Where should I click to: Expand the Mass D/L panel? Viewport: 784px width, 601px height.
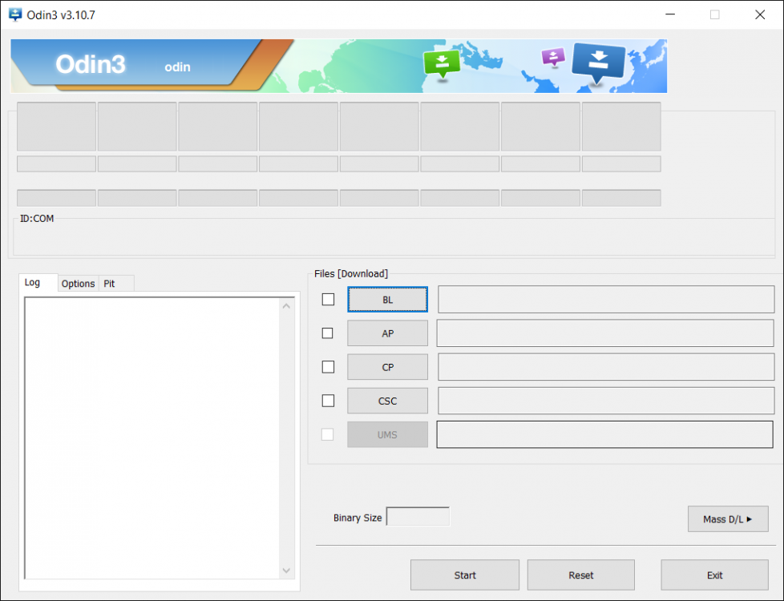[727, 518]
